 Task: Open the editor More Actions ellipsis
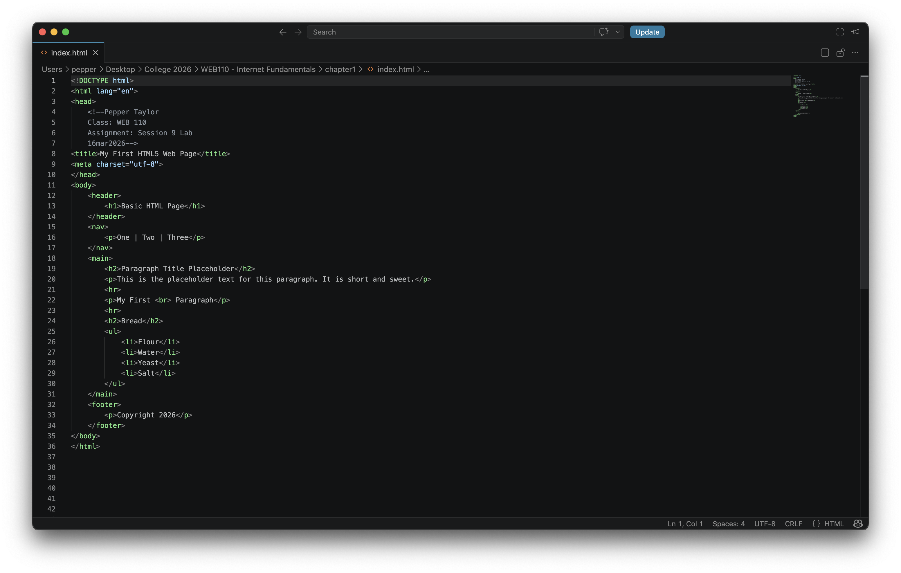click(x=855, y=53)
